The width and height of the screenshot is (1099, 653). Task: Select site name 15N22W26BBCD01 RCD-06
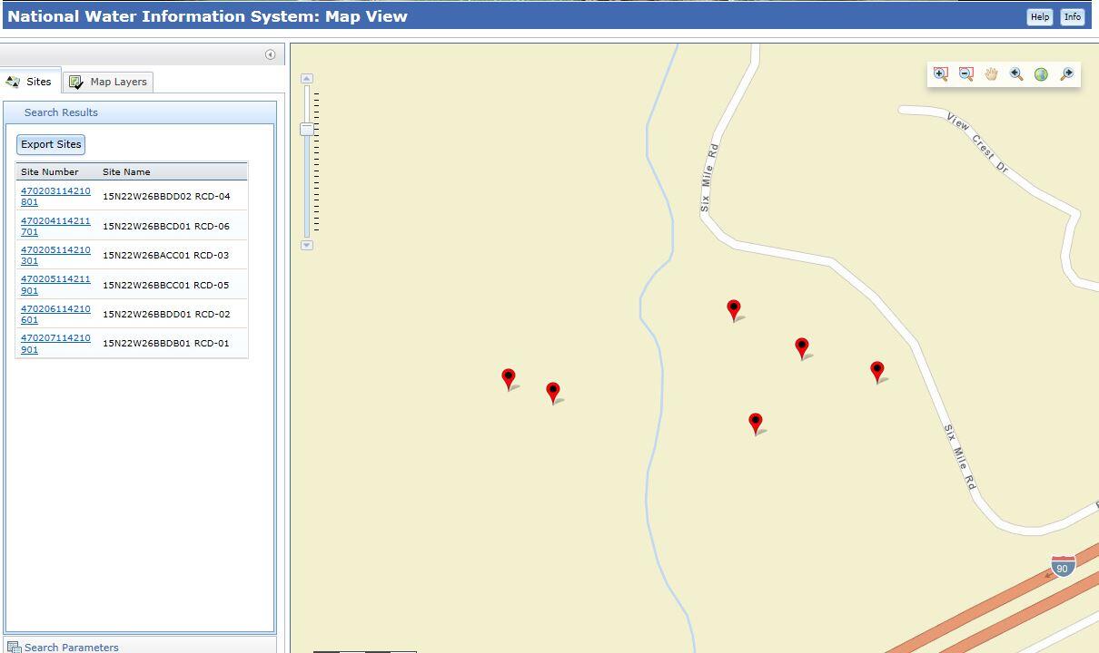166,227
